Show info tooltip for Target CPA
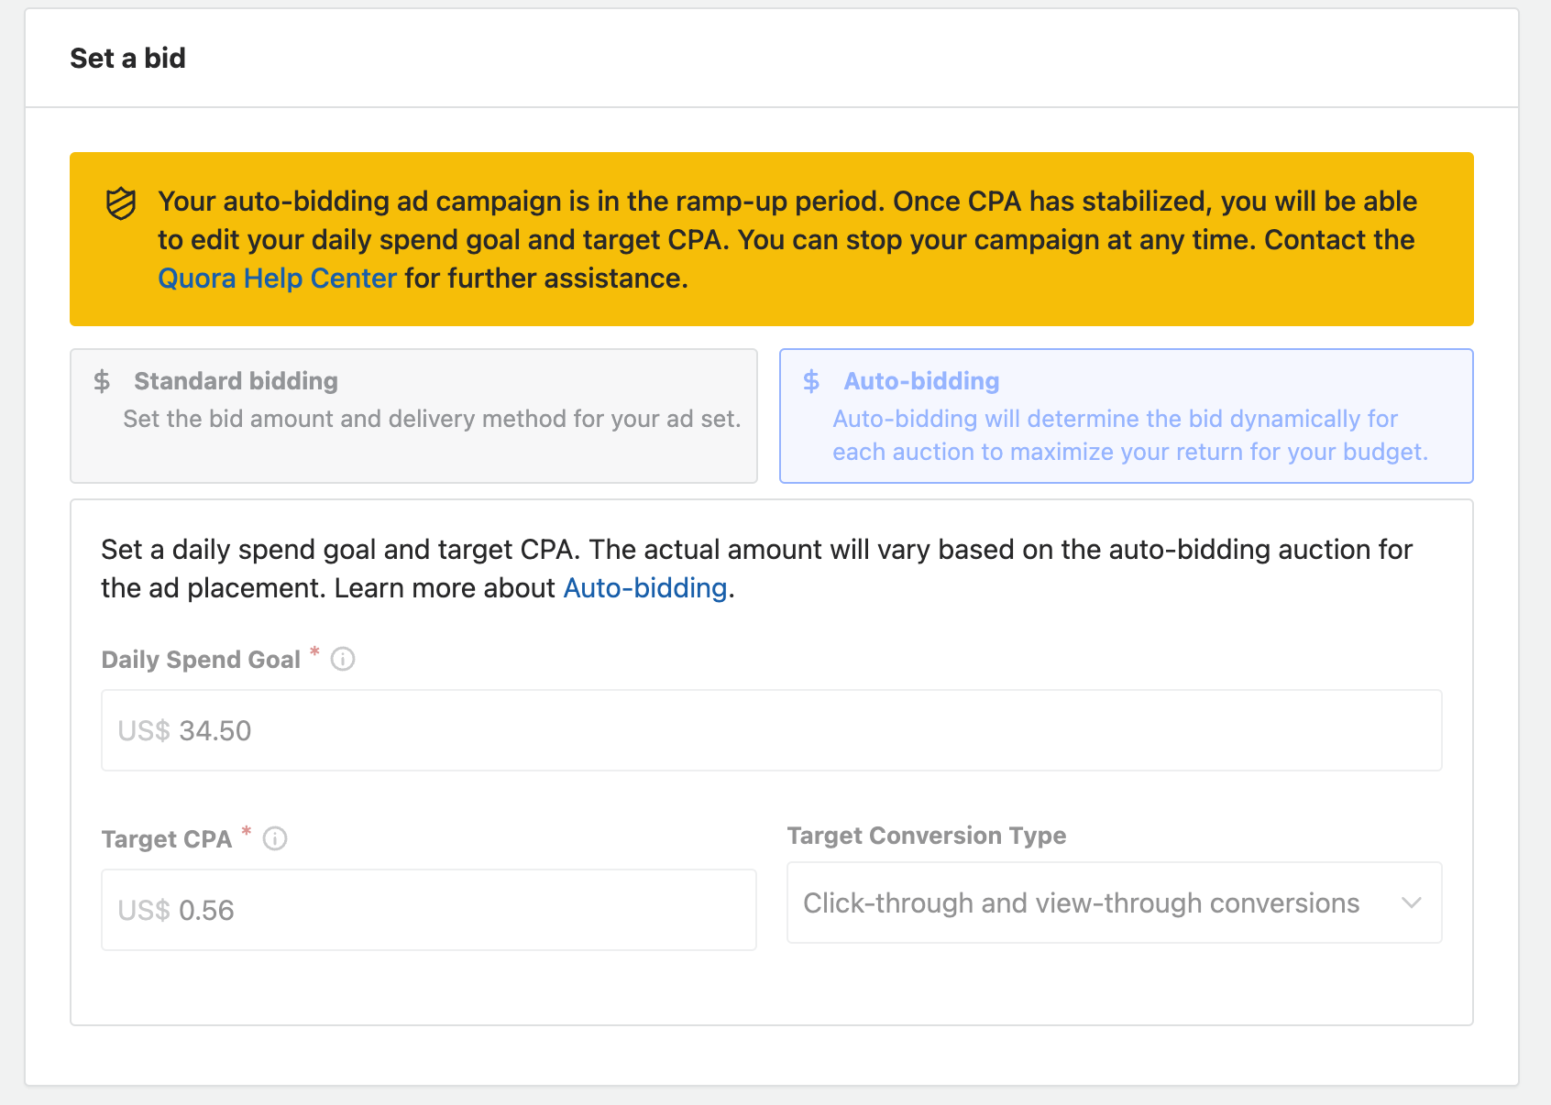1551x1105 pixels. tap(275, 838)
